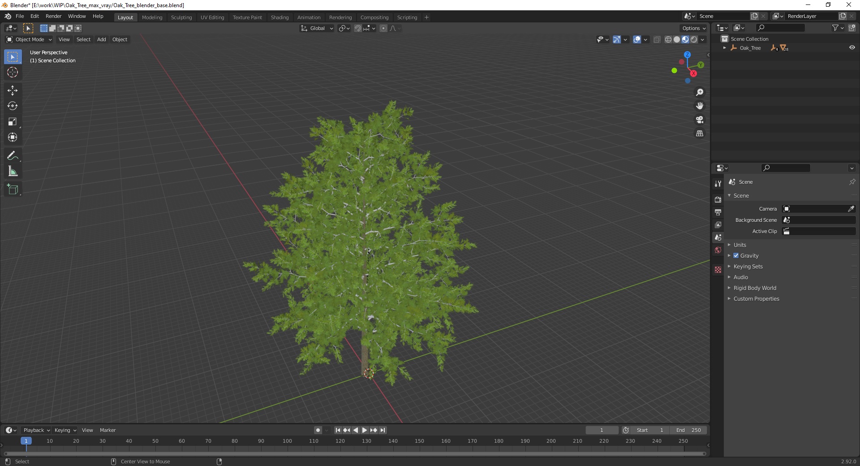Activate the Transform tool
Viewport: 860px width, 466px height.
13,138
